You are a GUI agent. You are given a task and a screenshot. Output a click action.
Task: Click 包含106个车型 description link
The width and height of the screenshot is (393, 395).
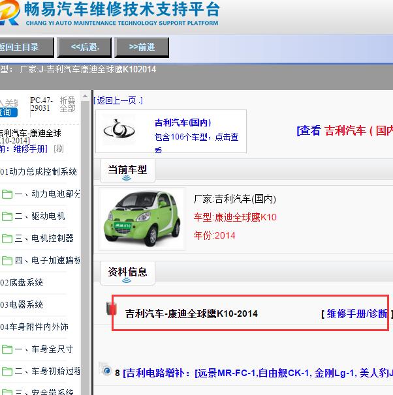point(196,142)
